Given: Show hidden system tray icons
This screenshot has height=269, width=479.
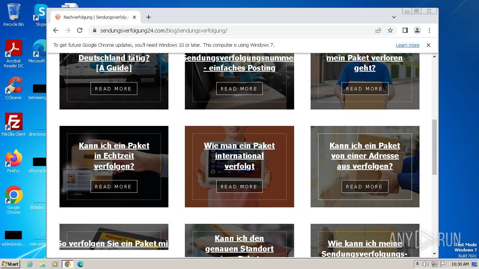Looking at the screenshot, I should (418, 264).
